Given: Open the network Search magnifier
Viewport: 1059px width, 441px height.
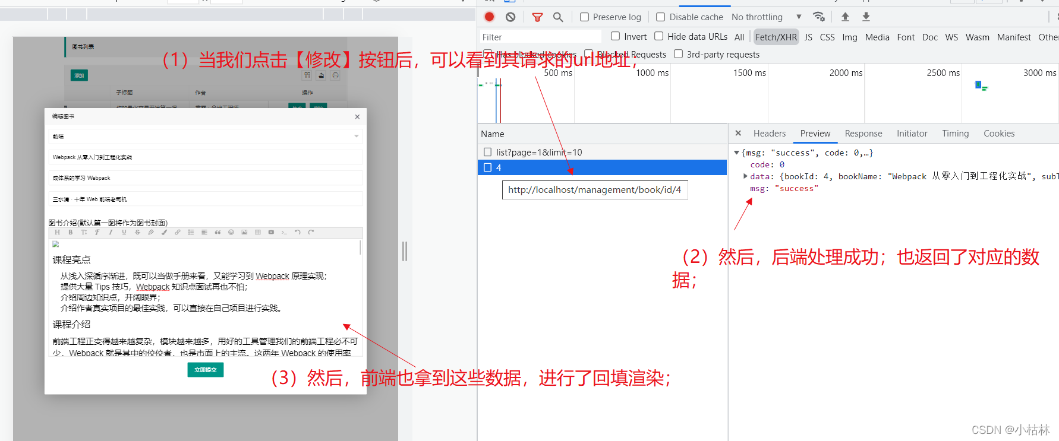Looking at the screenshot, I should [558, 17].
